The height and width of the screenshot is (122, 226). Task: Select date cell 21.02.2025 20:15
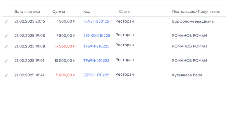click(30, 21)
